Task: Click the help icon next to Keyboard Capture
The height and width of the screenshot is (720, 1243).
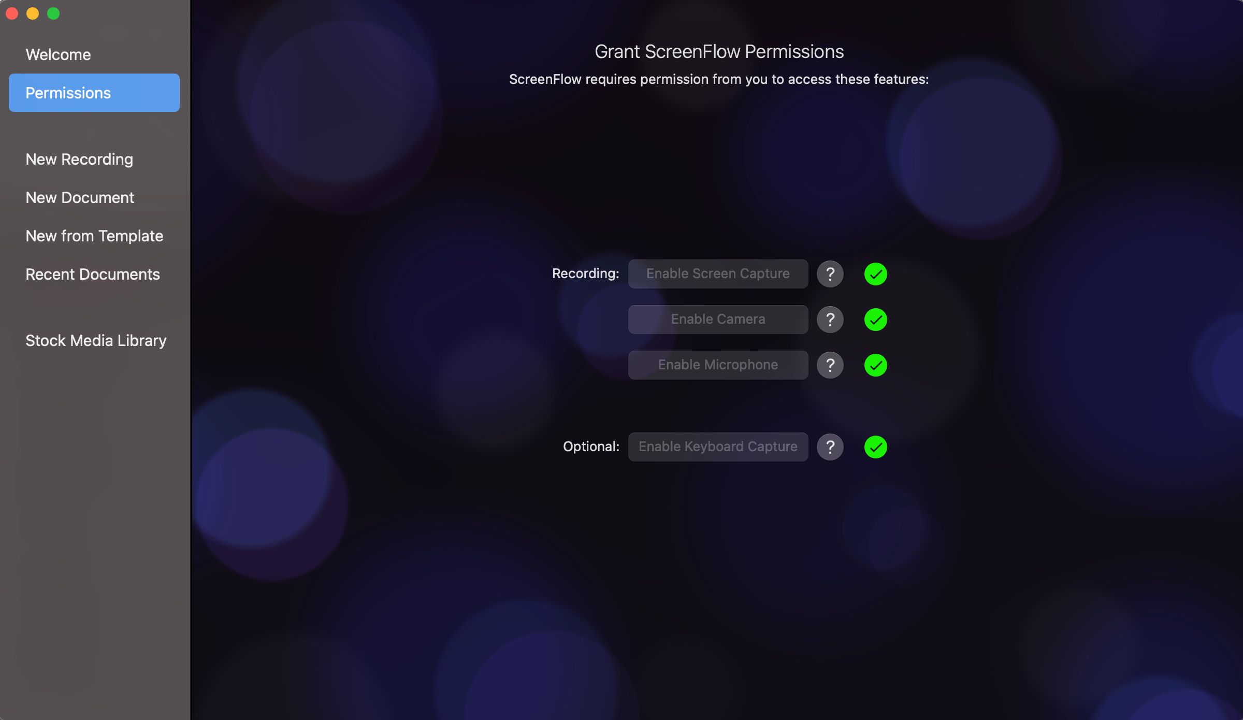Action: 829,447
